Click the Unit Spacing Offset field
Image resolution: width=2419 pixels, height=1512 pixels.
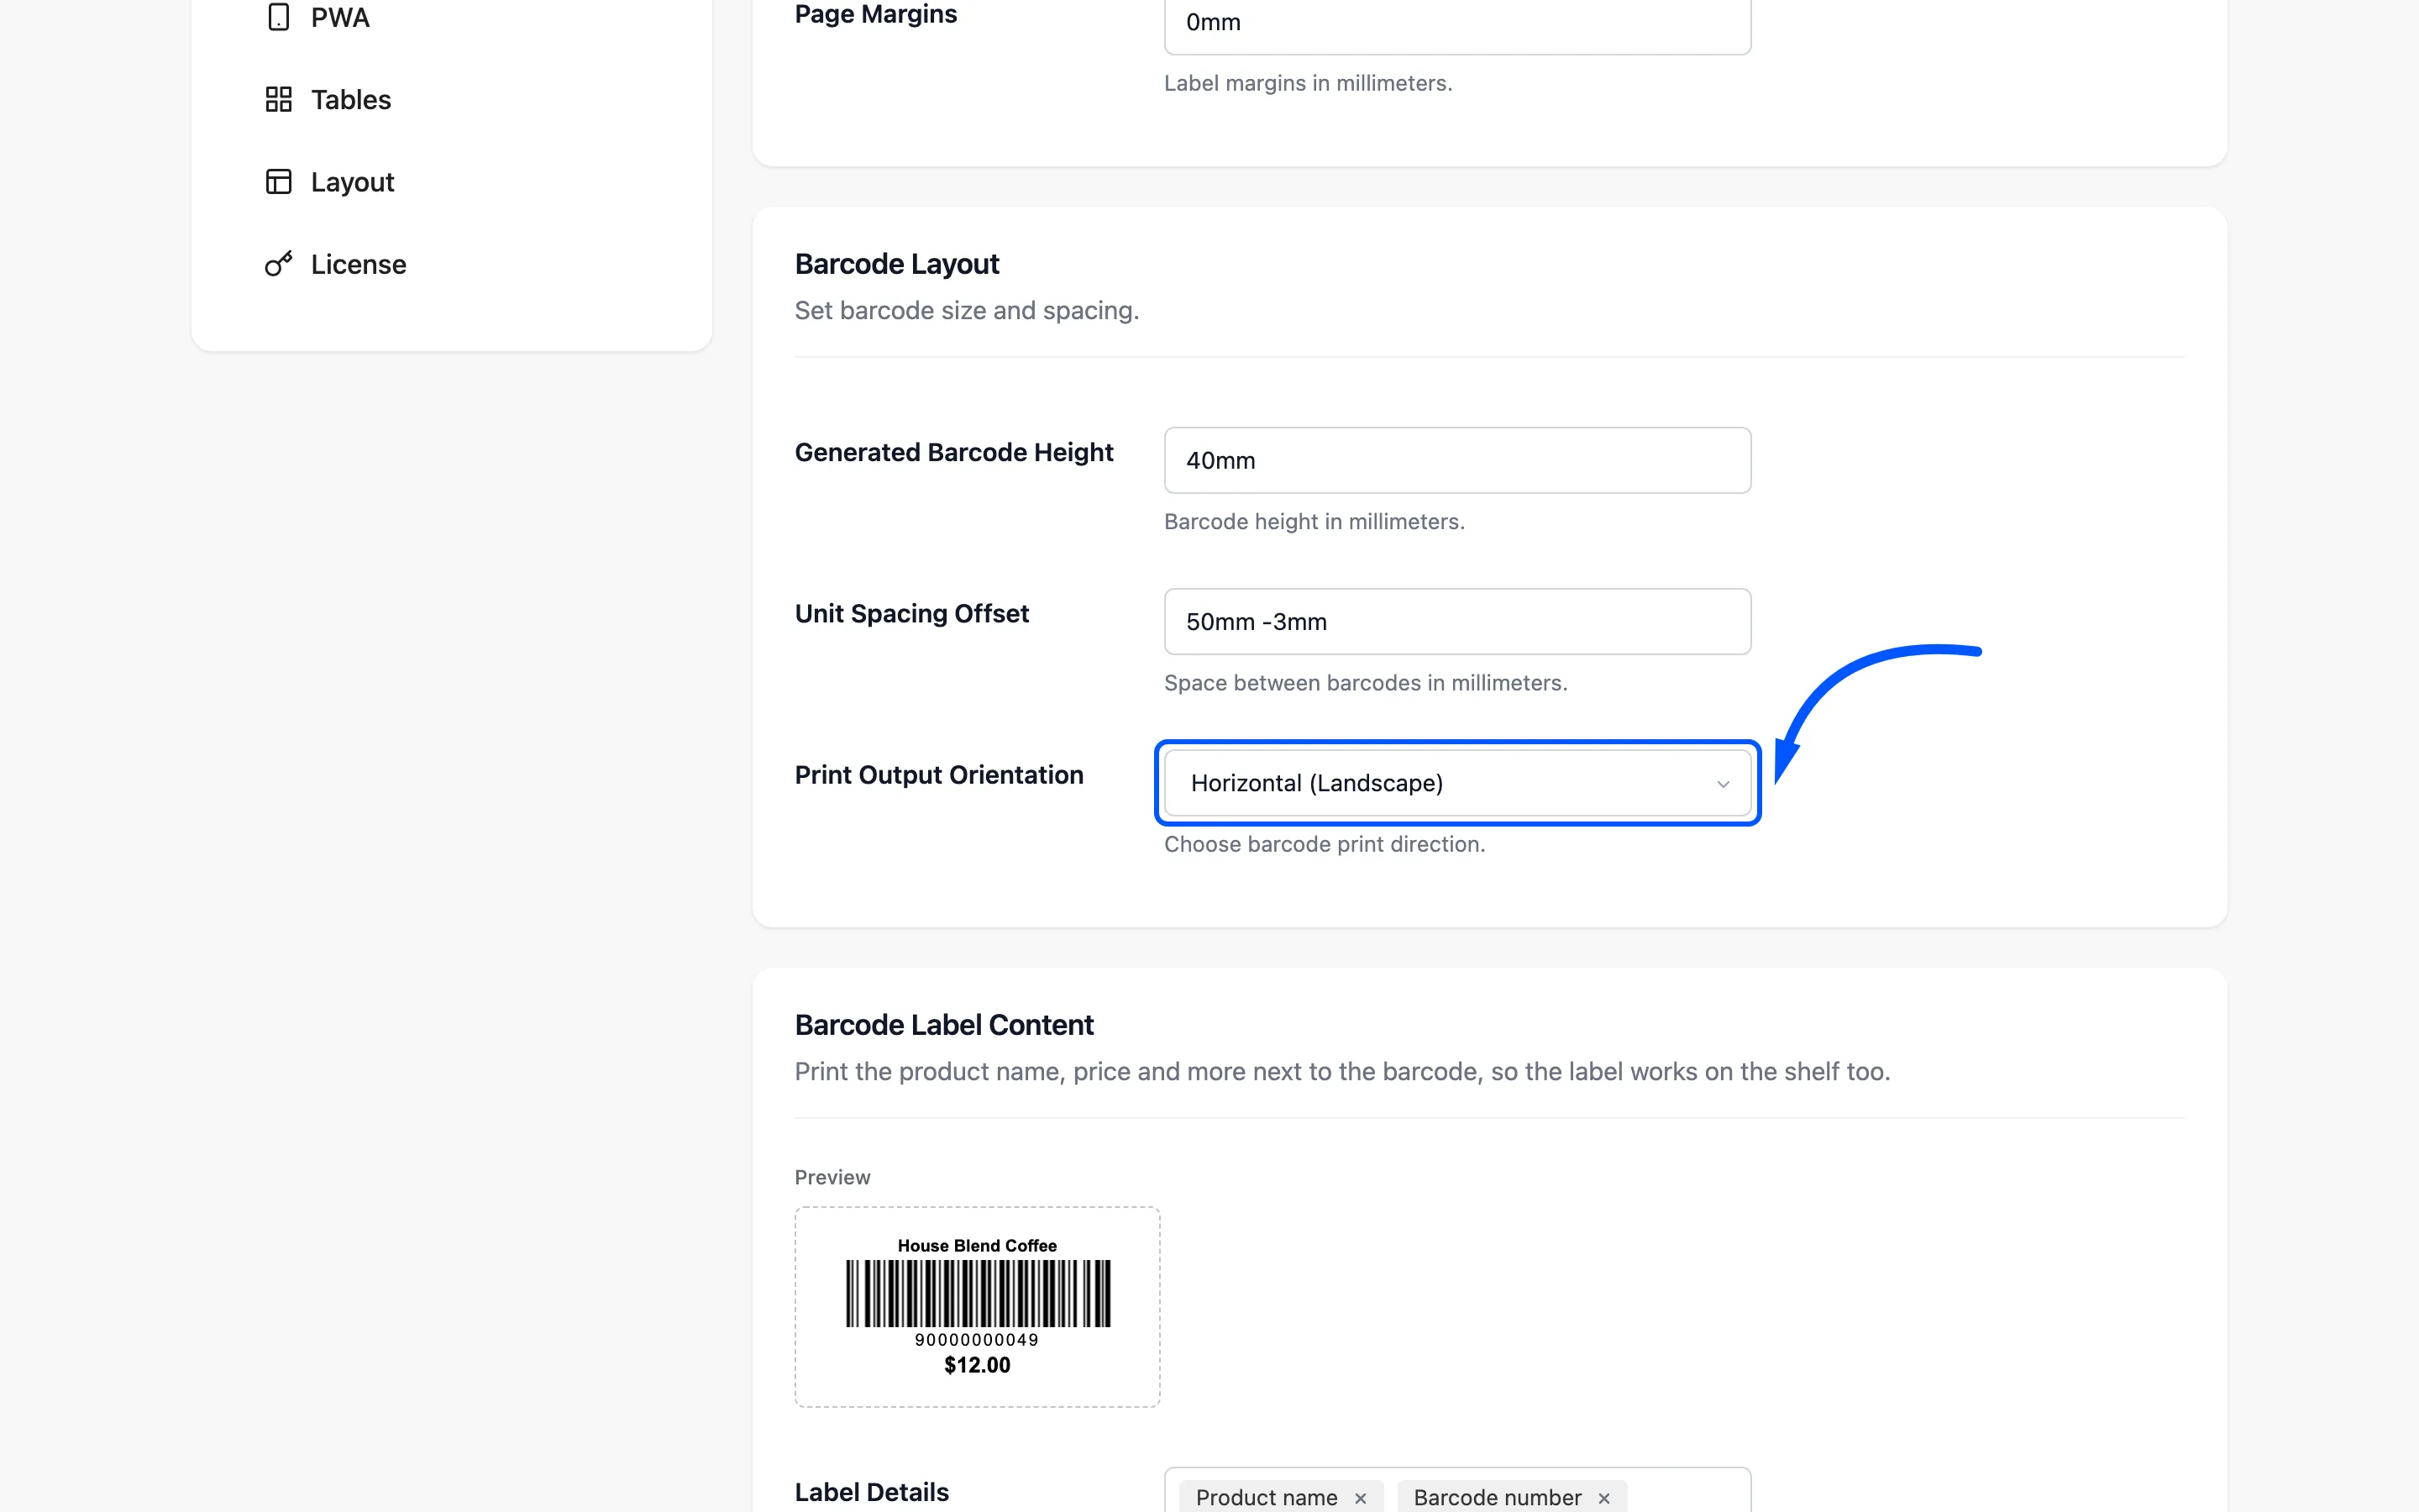(1456, 621)
